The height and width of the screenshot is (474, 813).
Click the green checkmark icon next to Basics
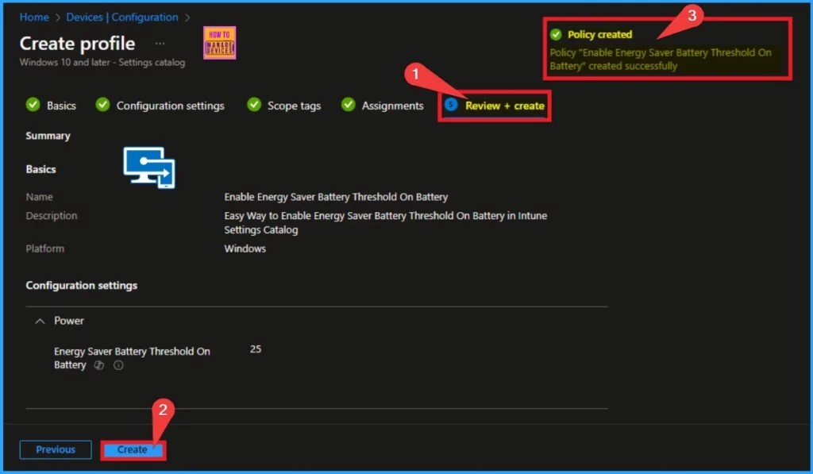[33, 105]
